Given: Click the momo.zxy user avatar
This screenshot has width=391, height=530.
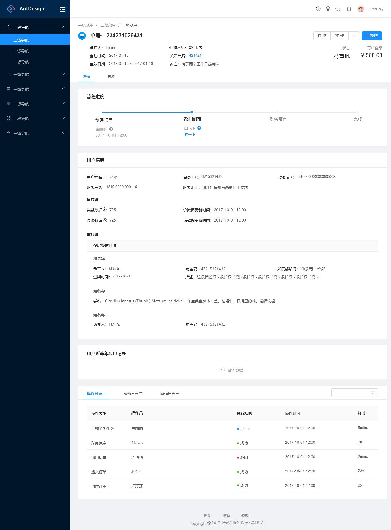Looking at the screenshot, I should point(361,9).
